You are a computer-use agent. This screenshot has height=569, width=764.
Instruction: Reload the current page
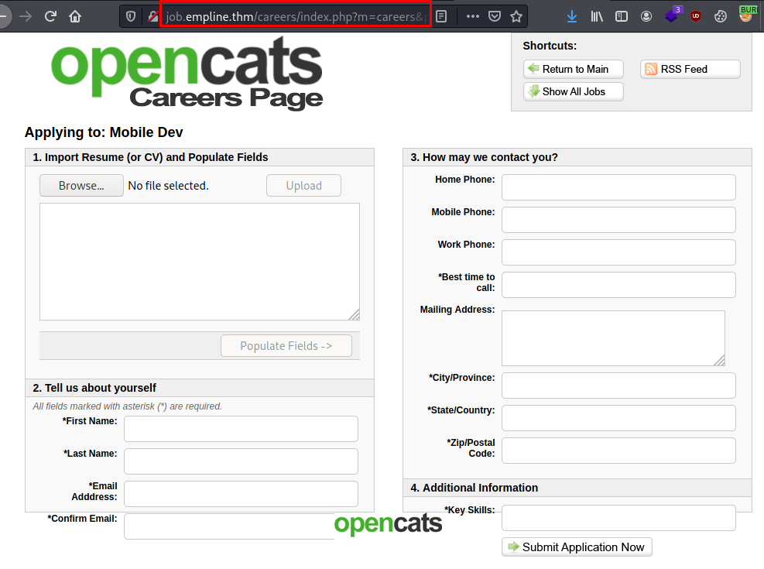(50, 16)
